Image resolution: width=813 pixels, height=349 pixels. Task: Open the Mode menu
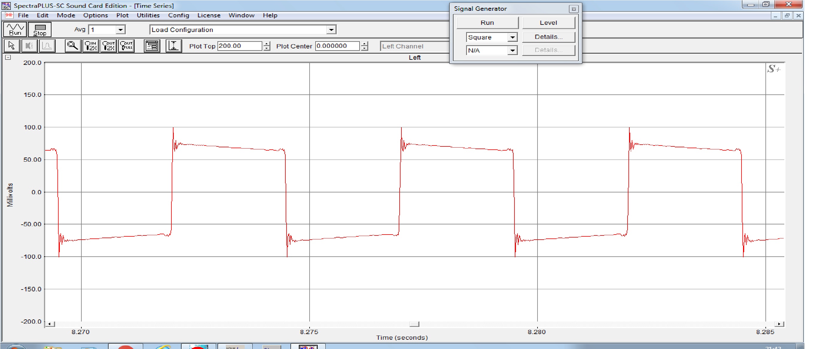[66, 16]
